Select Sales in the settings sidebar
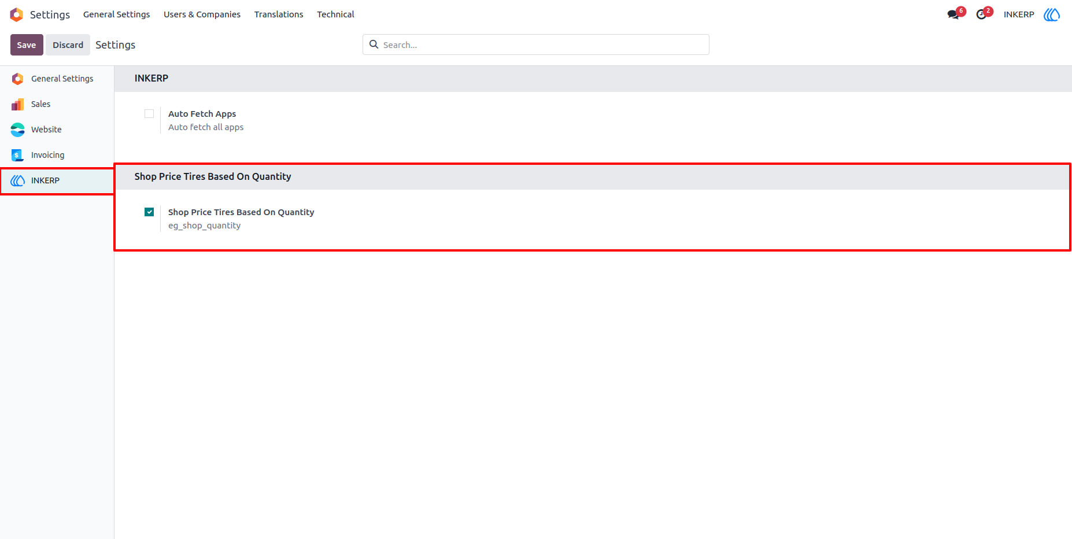The width and height of the screenshot is (1072, 539). click(40, 104)
